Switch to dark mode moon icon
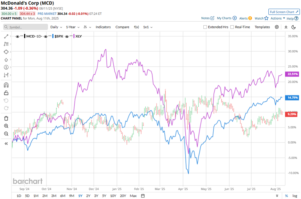The width and height of the screenshot is (301, 199). 294,27
